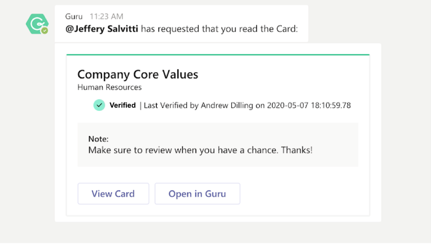The height and width of the screenshot is (244, 431).
Task: Click the green accent line atop the card
Action: coord(218,55)
